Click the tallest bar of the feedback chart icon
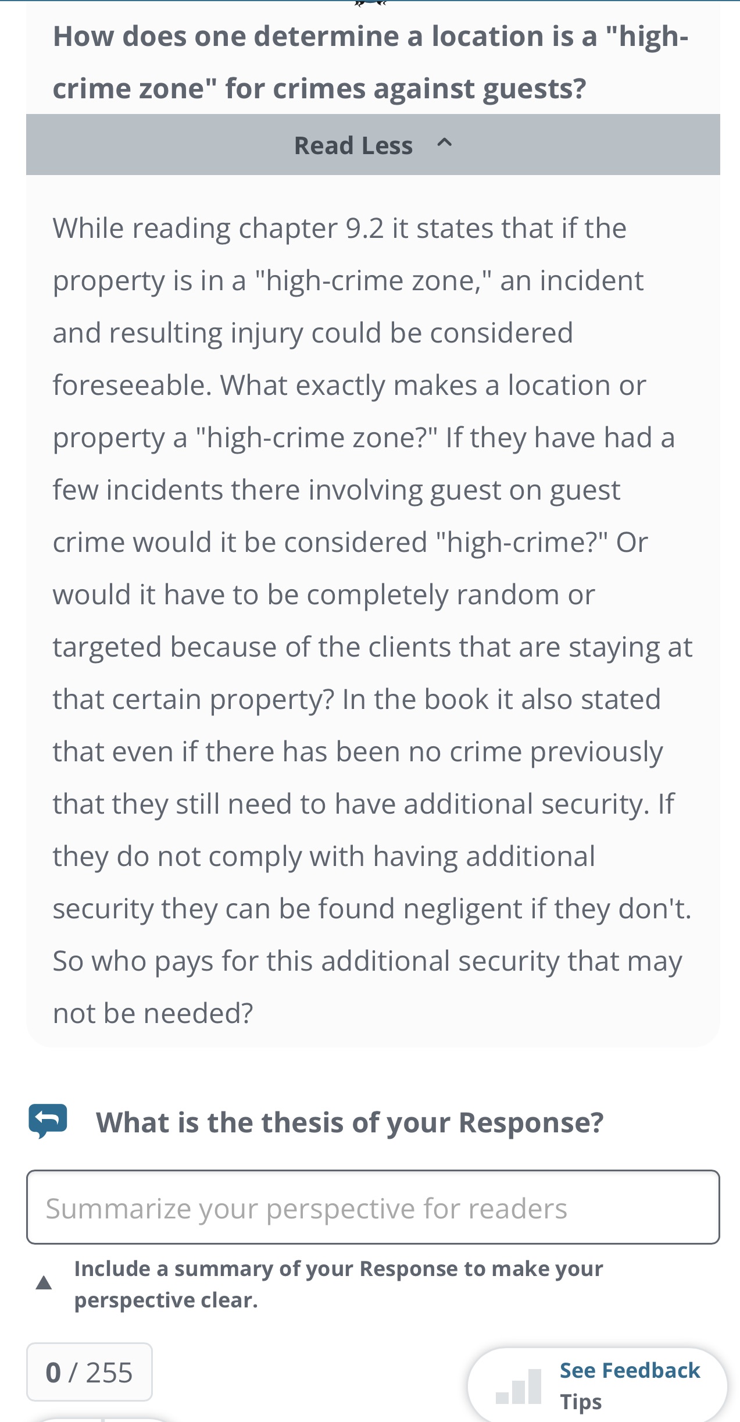This screenshot has width=740, height=1422. (x=535, y=1386)
